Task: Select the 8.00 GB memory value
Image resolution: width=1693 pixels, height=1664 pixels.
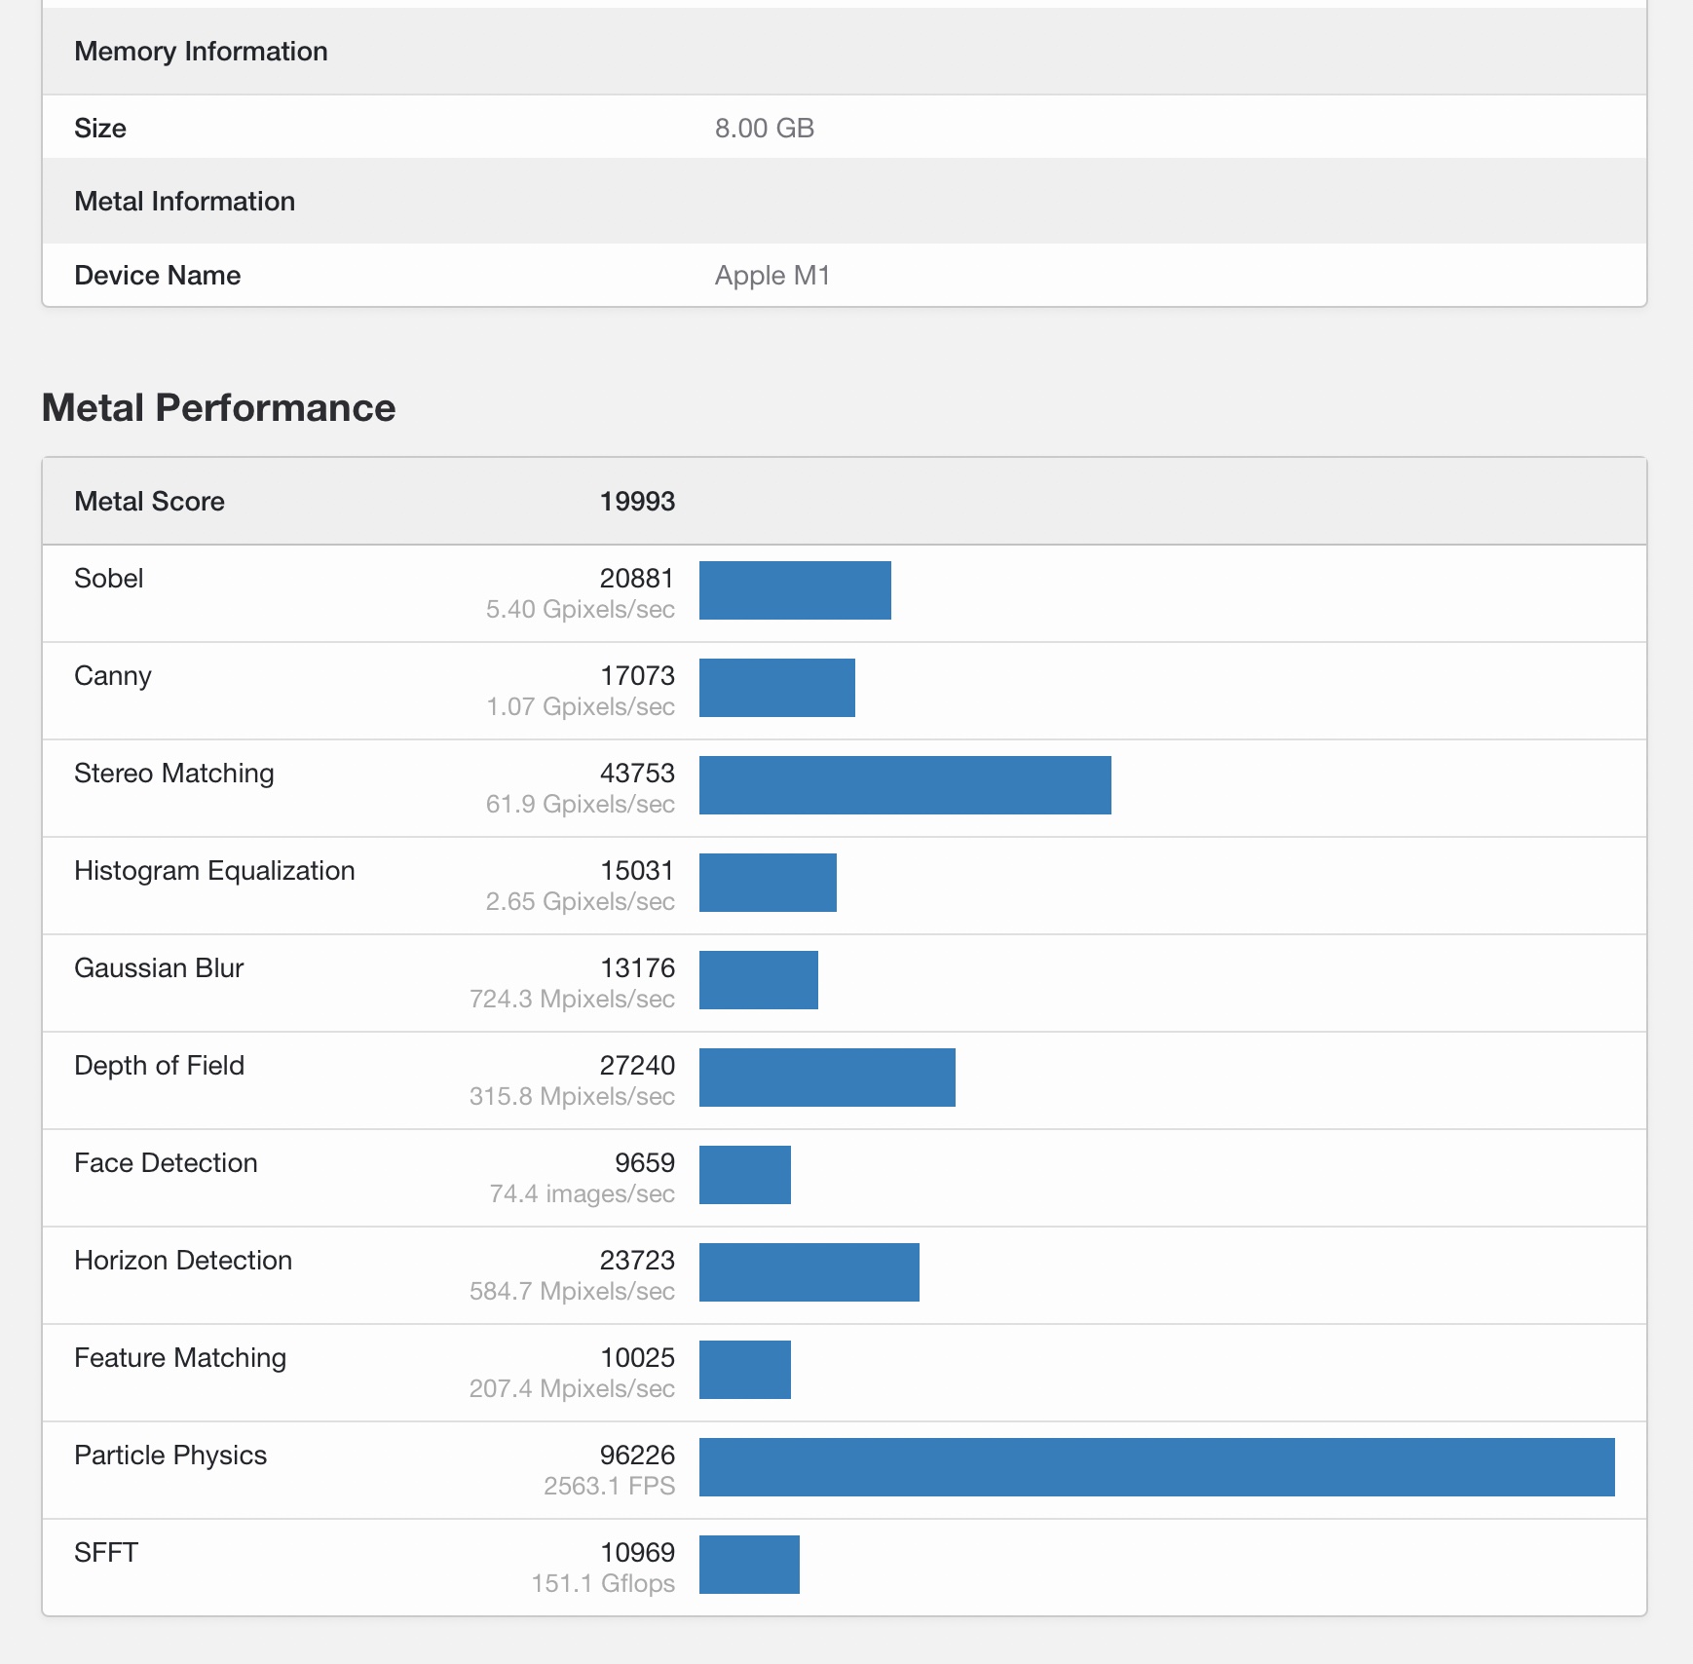Action: pos(765,129)
